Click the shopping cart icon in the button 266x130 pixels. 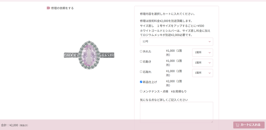(237, 125)
